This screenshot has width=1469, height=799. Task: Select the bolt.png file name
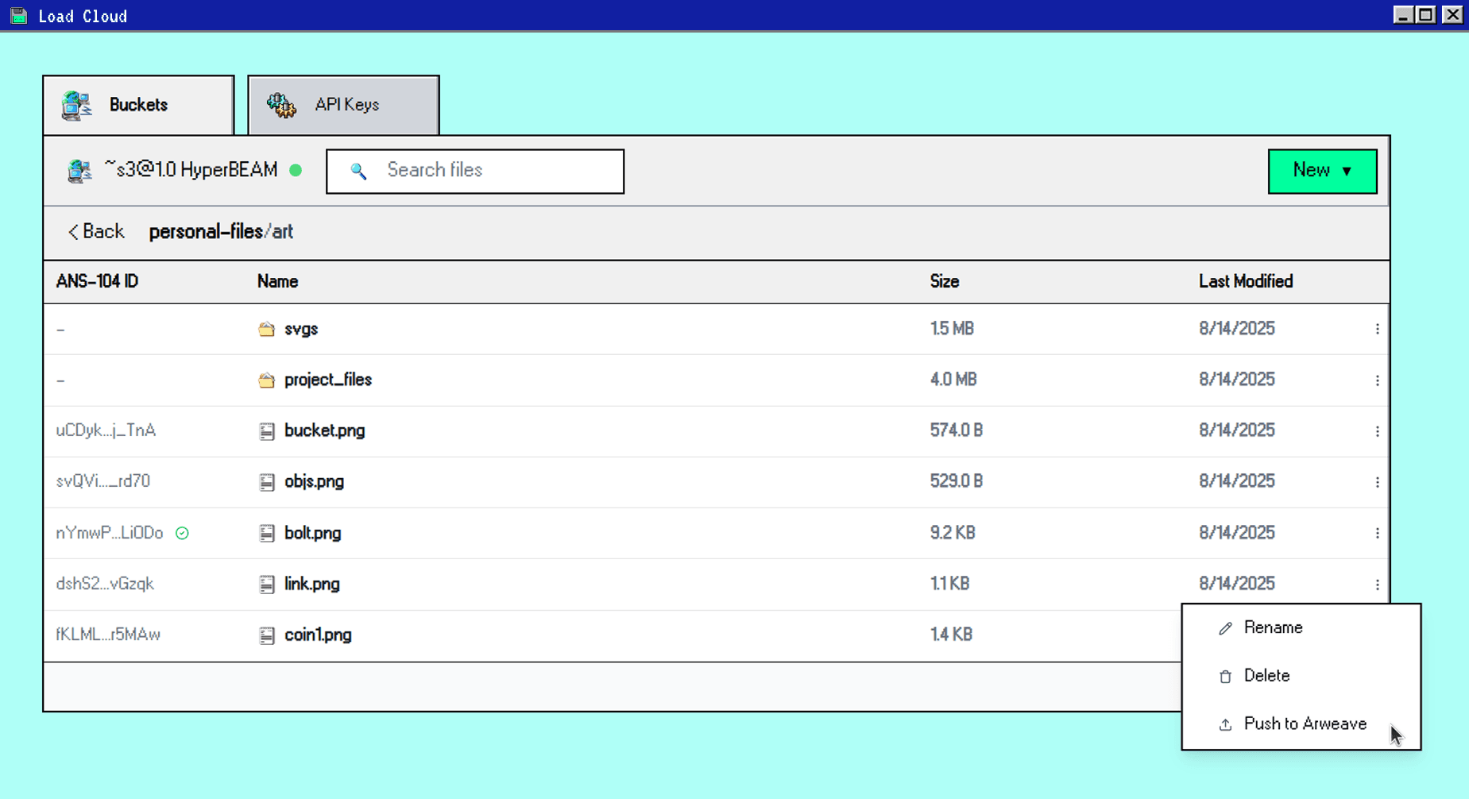click(313, 533)
